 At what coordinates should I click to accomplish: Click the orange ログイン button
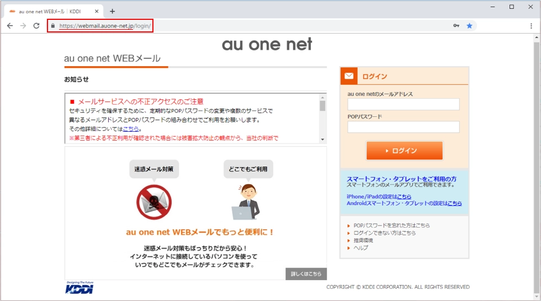(x=404, y=150)
